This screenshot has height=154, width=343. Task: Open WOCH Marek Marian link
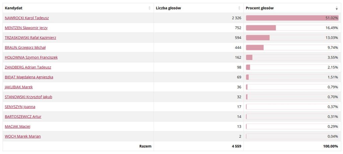coord(22,136)
